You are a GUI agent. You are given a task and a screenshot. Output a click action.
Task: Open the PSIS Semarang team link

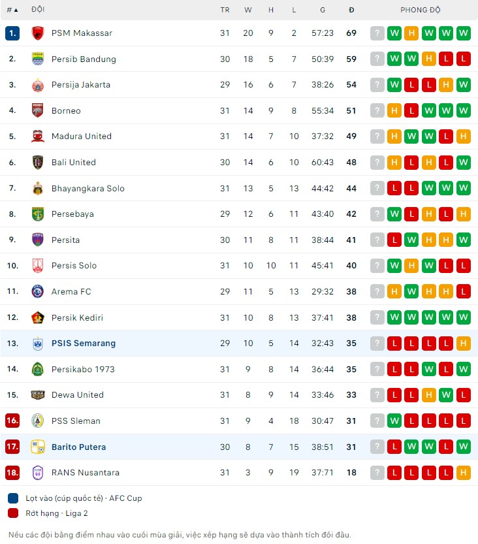pos(84,344)
